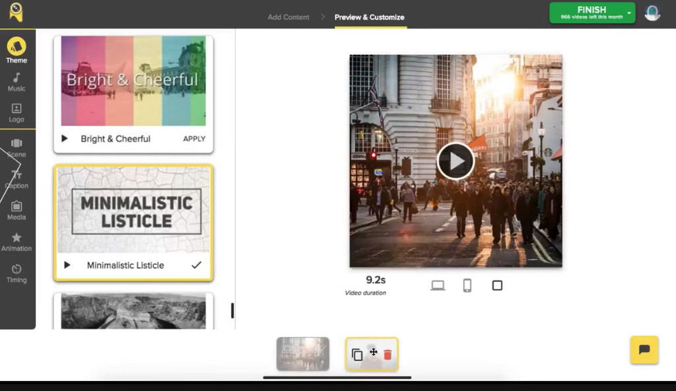Open the Scene panel
This screenshot has width=676, height=391.
tap(17, 147)
